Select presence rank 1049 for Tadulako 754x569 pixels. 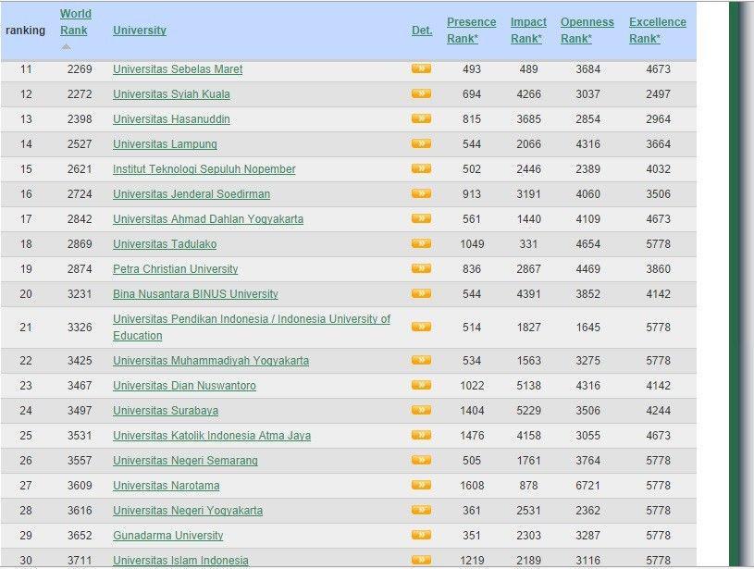[472, 244]
